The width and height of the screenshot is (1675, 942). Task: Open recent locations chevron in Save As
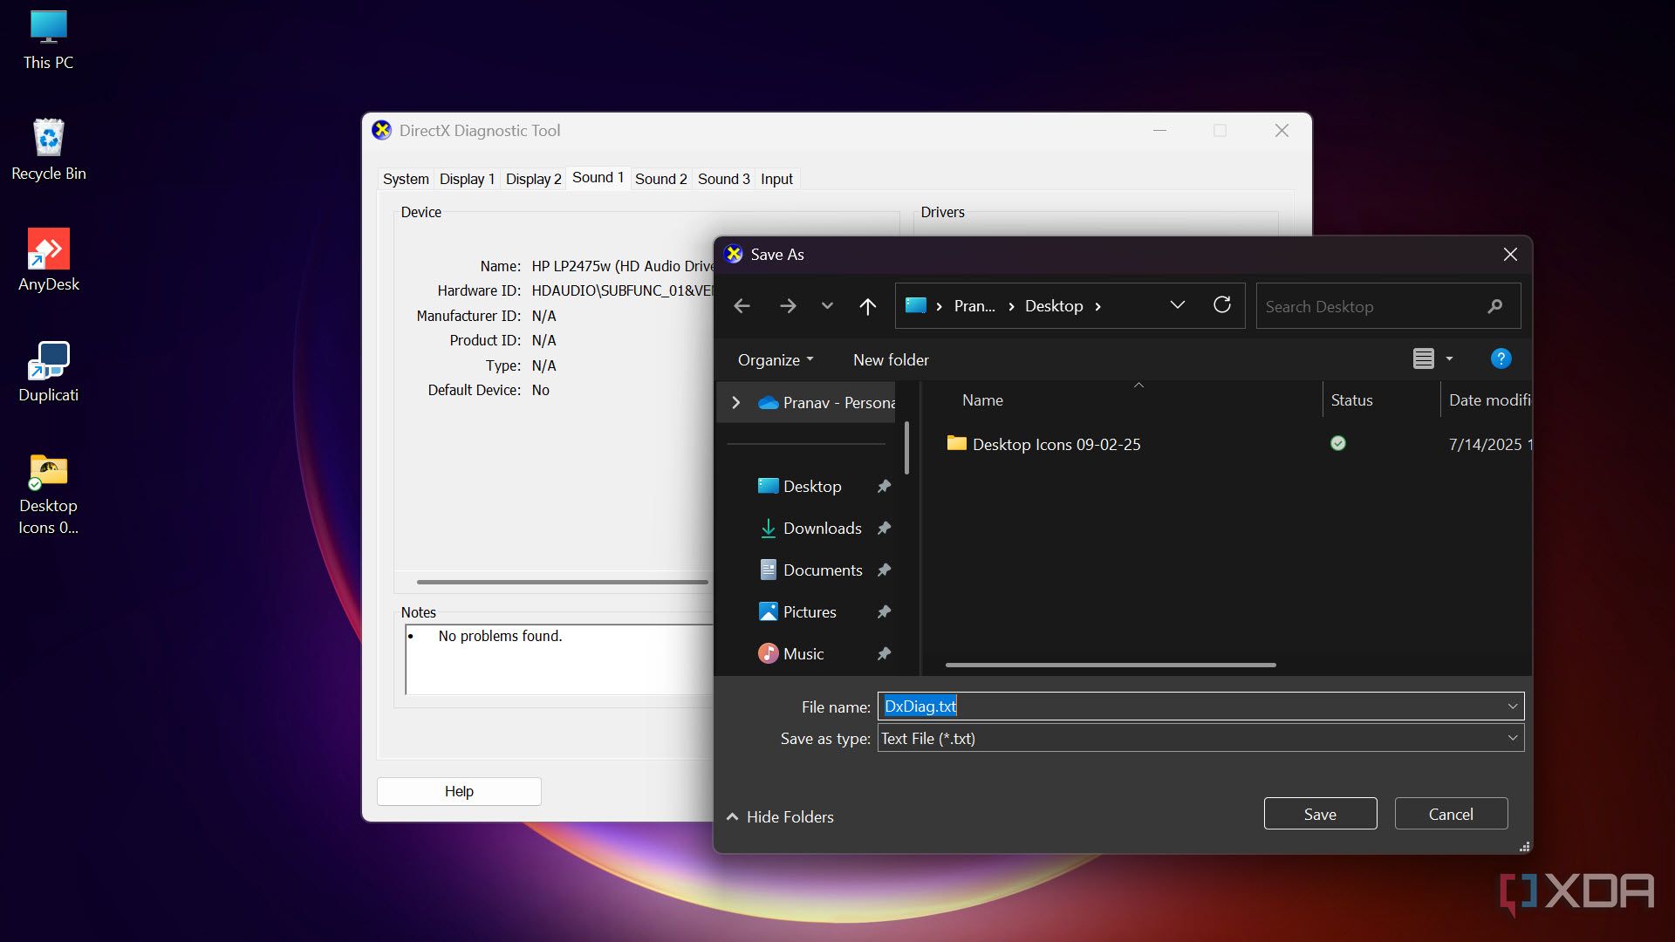[827, 306]
